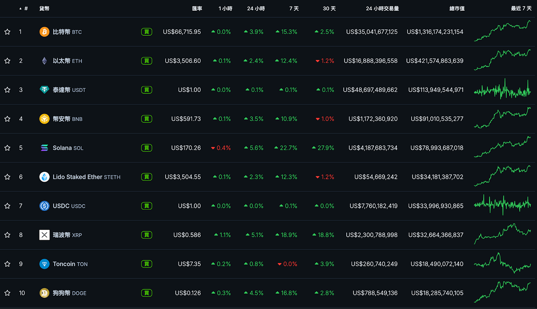Click the 買 button for 比特幣 BTC
The width and height of the screenshot is (537, 309).
[x=146, y=32]
